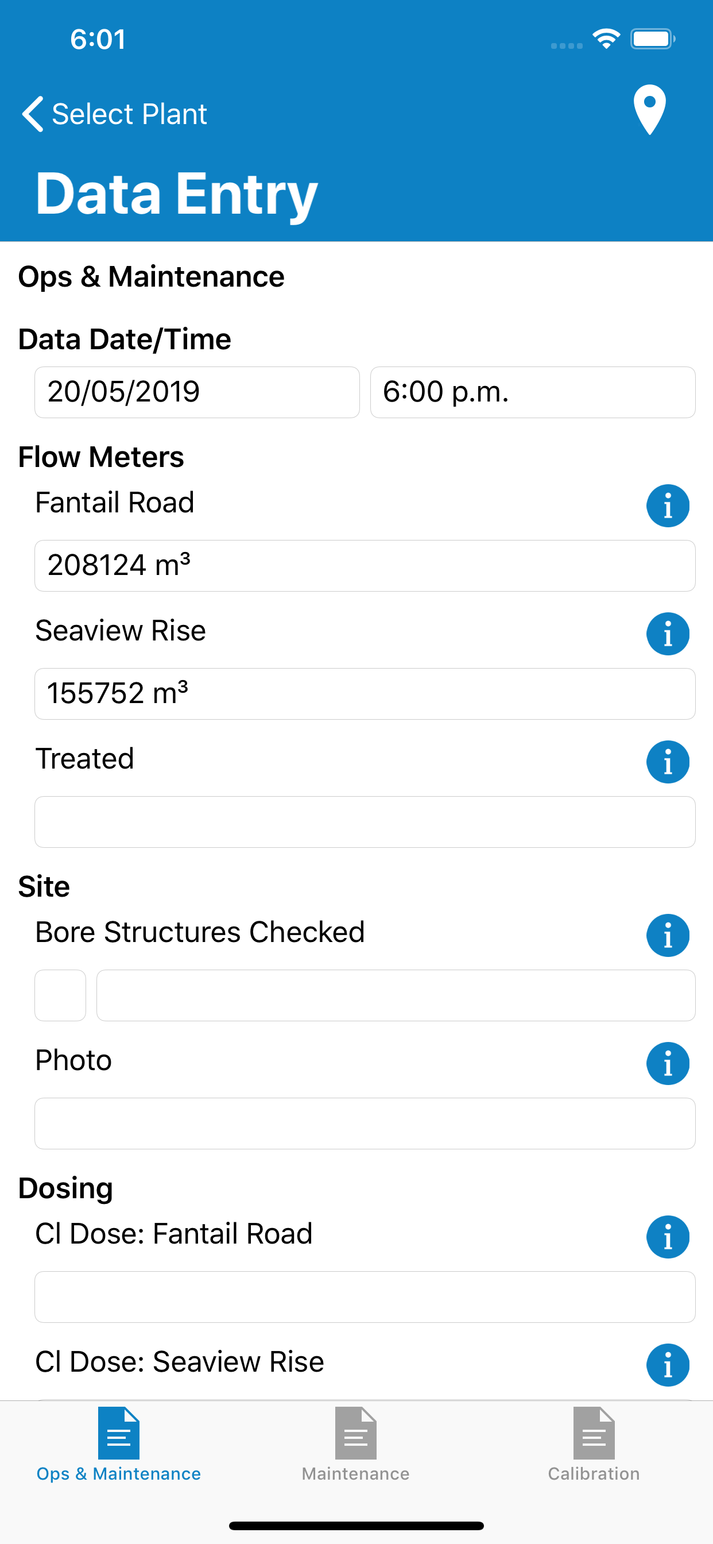Open info for Seaview Rise flow meter
Screen dimensions: 713x1544
[668, 634]
